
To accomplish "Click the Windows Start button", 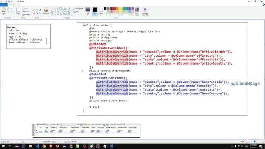I will 3,146.
